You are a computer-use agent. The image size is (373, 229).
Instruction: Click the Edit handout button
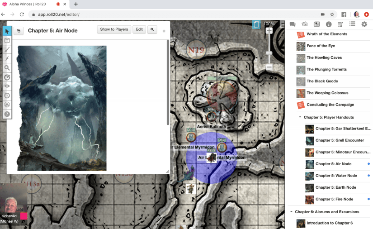coord(139,29)
